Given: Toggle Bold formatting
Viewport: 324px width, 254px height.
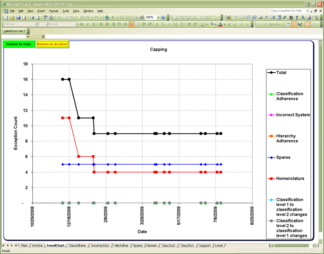Looking at the screenshot, I should 82,24.
